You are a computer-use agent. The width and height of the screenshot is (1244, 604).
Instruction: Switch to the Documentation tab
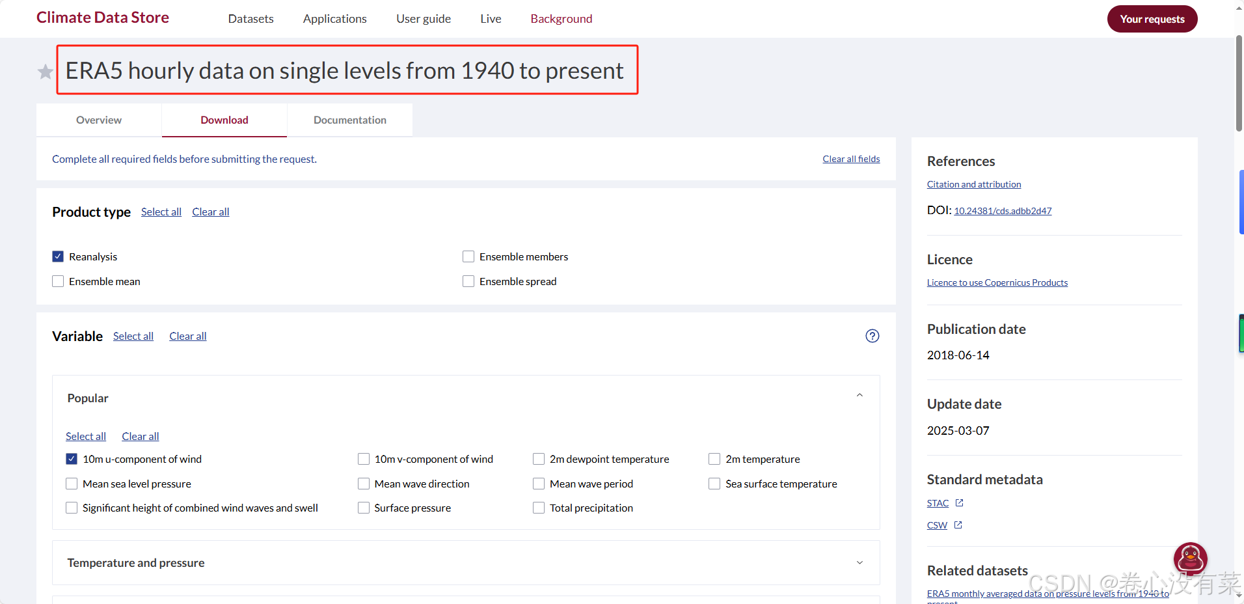coord(350,120)
